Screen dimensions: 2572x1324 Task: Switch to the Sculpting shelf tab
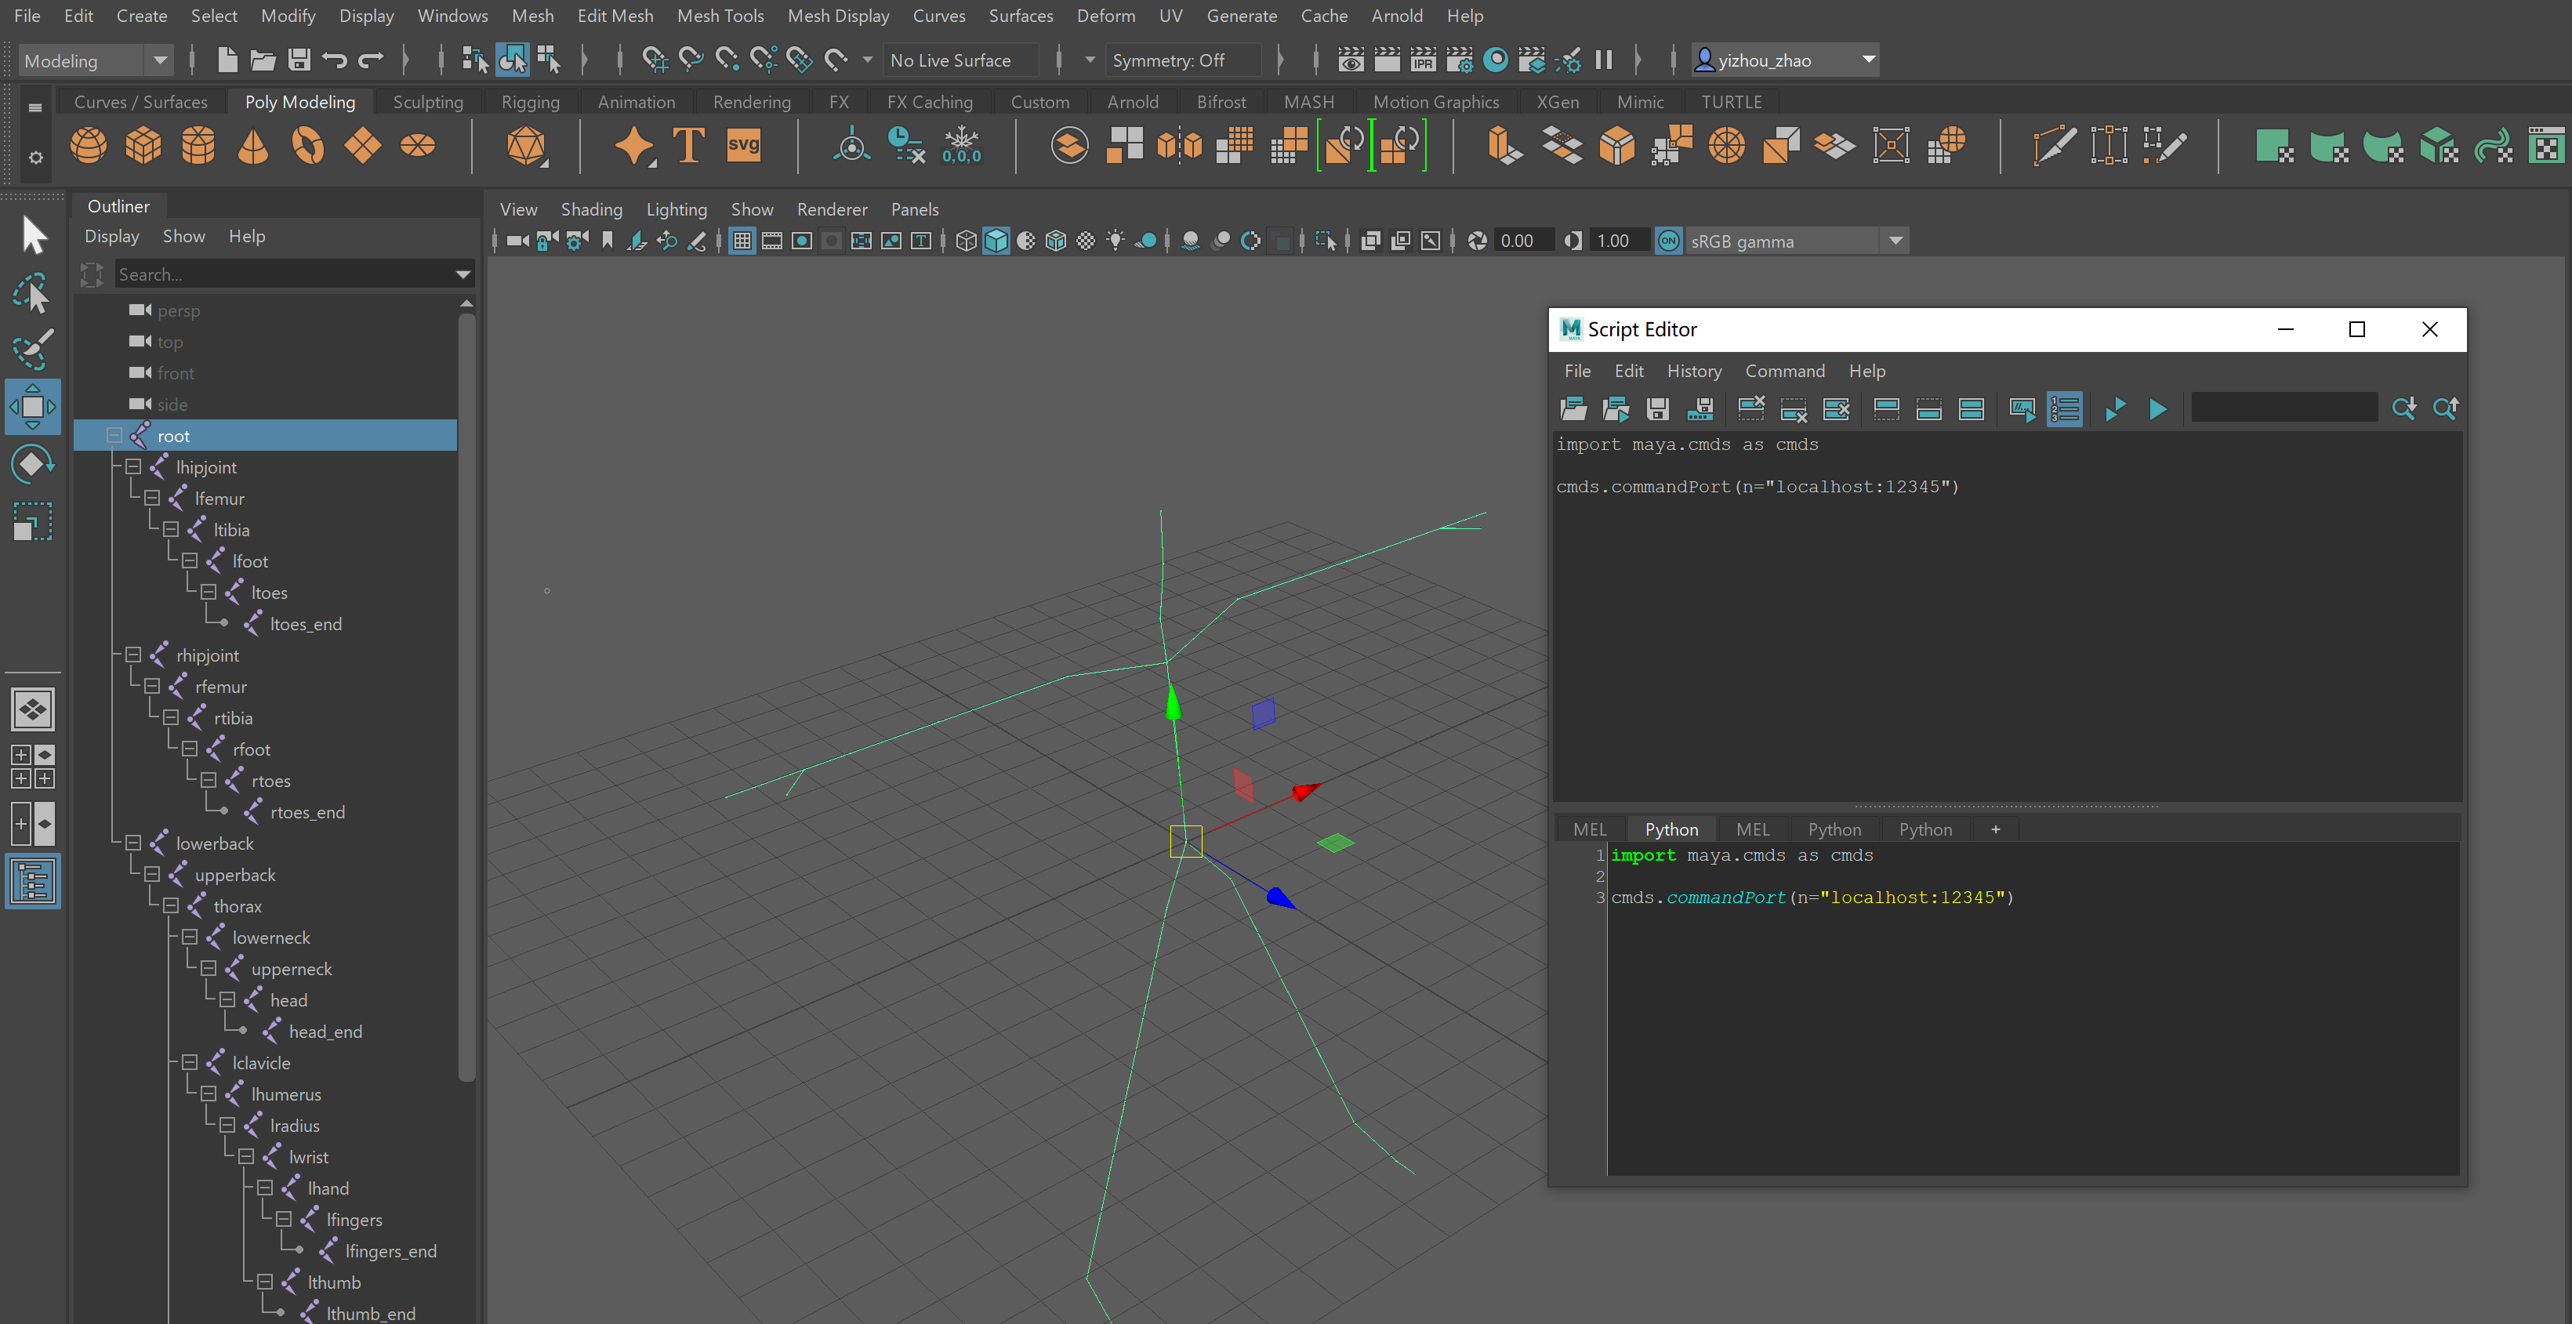(x=427, y=102)
